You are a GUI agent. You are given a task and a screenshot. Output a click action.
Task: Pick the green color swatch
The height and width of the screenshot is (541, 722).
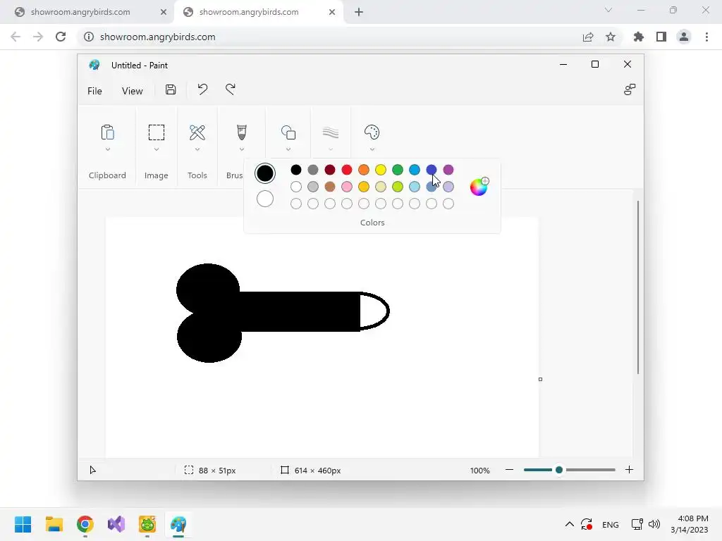(398, 170)
